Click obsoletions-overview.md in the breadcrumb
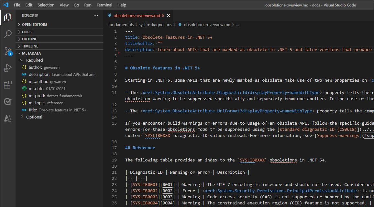374x207 pixels. click(x=207, y=25)
